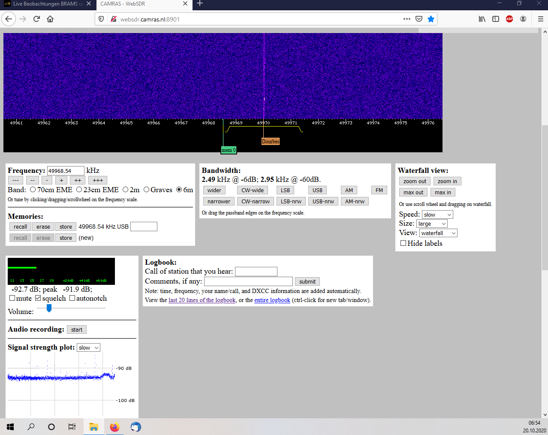Open Thunderbird from the taskbar
This screenshot has height=435, width=548.
[x=135, y=427]
